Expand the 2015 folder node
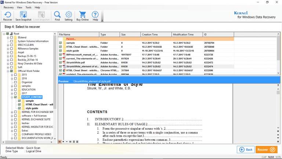The image size is (282, 159). pos(12,75)
